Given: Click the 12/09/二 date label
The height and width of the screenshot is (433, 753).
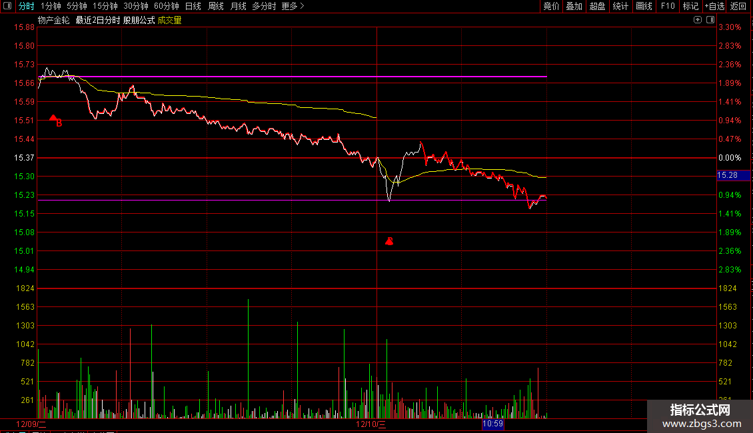Looking at the screenshot, I should tap(31, 424).
